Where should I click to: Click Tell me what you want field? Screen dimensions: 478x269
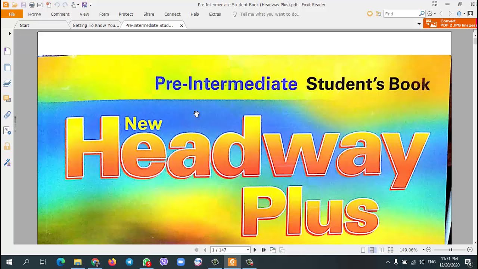click(x=270, y=14)
